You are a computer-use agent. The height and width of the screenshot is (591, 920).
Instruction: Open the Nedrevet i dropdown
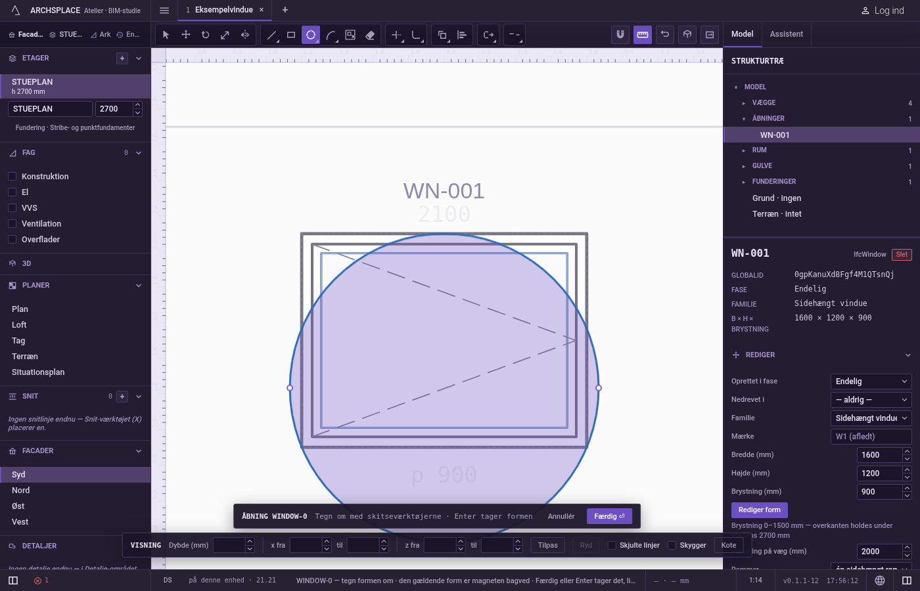tap(871, 400)
